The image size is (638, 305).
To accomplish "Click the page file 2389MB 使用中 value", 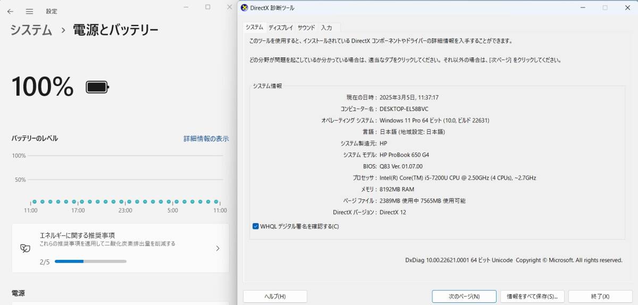I will (x=423, y=201).
